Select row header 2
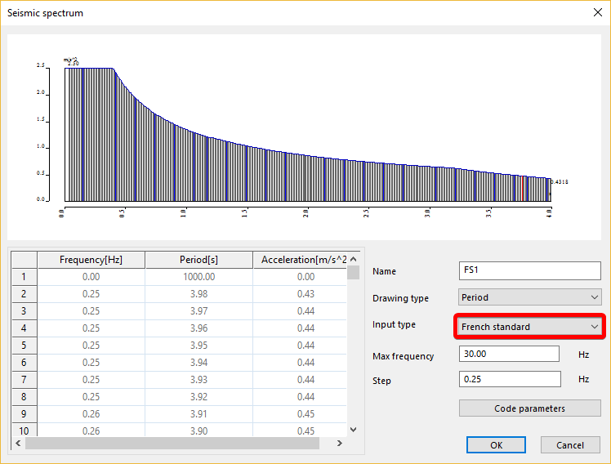This screenshot has height=464, width=611. (x=25, y=294)
